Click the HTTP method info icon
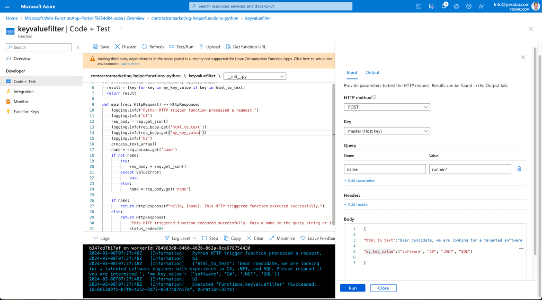This screenshot has height=300, width=542. (x=374, y=97)
